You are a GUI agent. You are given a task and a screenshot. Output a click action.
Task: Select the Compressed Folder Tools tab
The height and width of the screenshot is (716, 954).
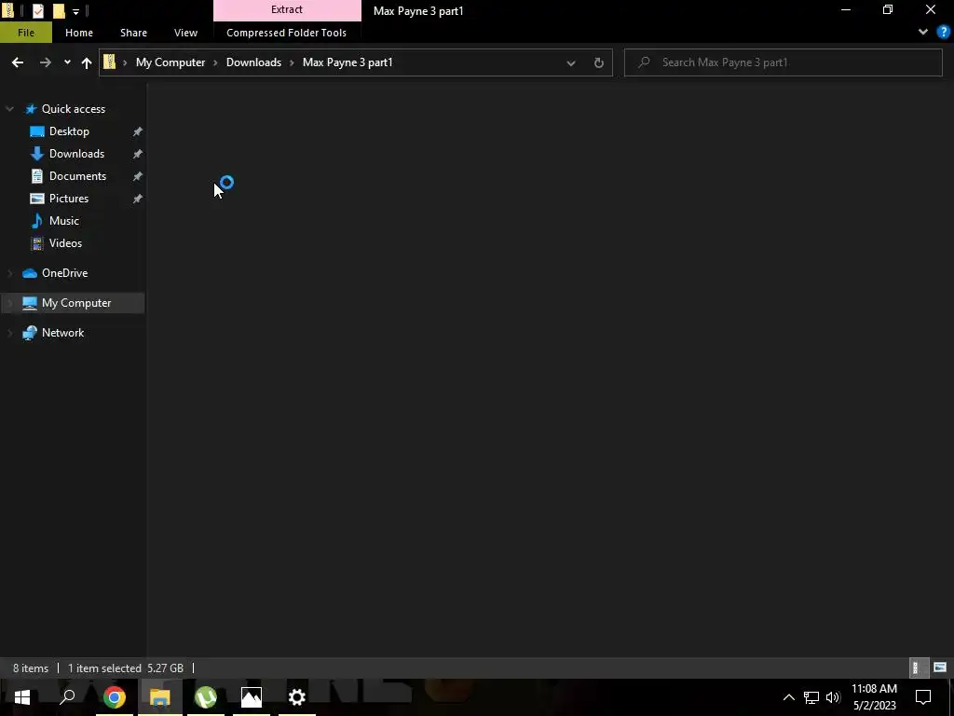[287, 33]
